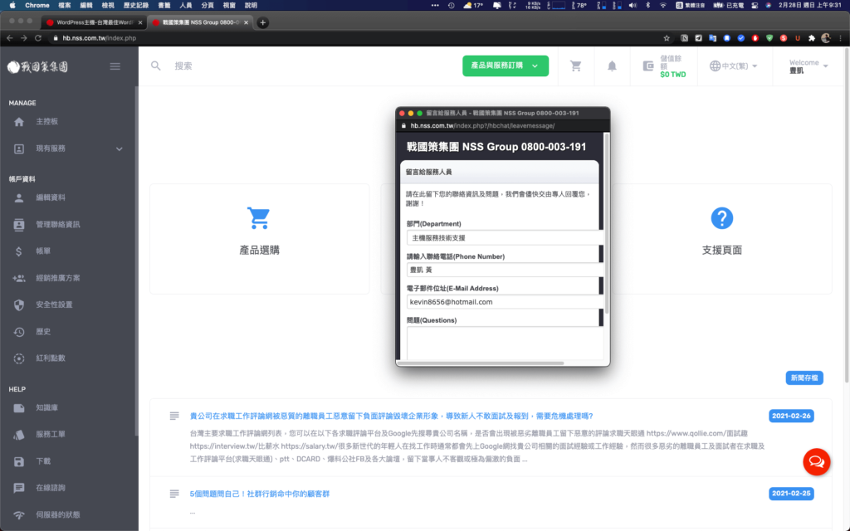Click main address bar URL
Viewport: 850px width, 531px height.
100,38
